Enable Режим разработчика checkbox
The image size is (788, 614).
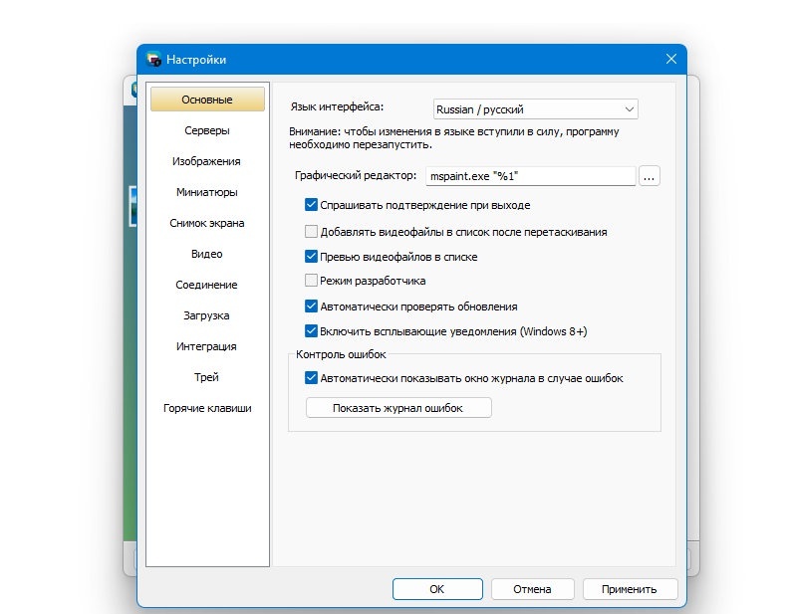[x=311, y=281]
